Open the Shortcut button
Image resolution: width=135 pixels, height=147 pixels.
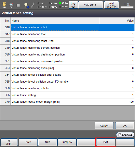coord(125,135)
